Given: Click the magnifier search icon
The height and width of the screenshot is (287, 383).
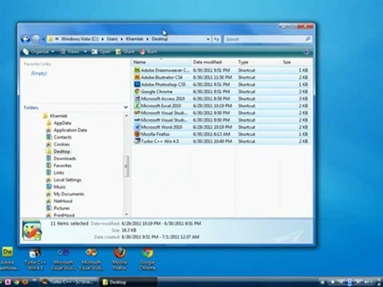Looking at the screenshot, I should [308, 39].
